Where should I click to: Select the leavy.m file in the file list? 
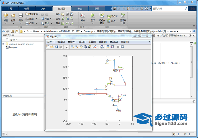coord(13,47)
